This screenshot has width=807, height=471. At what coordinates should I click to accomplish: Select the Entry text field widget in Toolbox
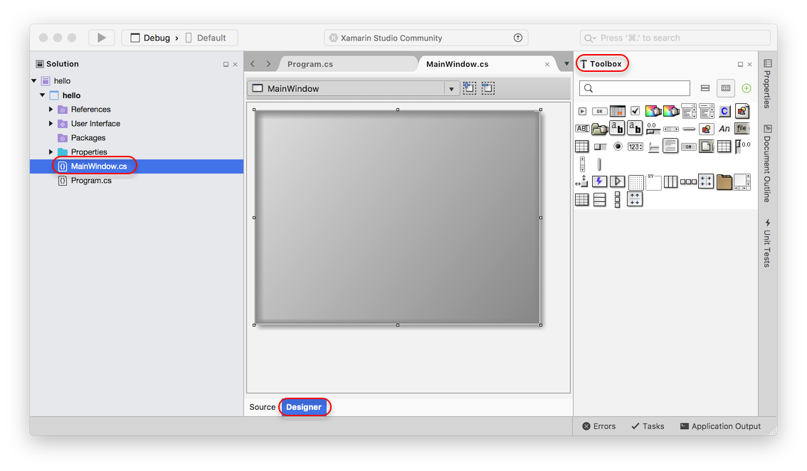pos(582,129)
